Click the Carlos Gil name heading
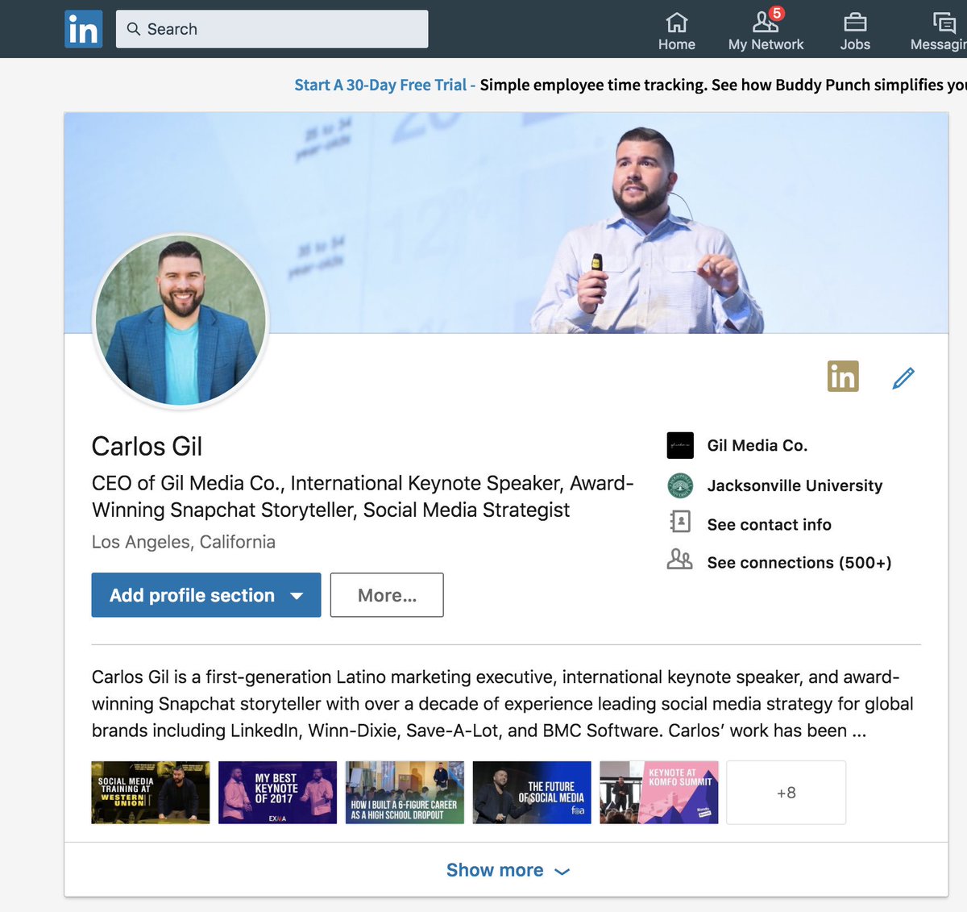Viewport: 967px width, 912px height. click(x=147, y=446)
